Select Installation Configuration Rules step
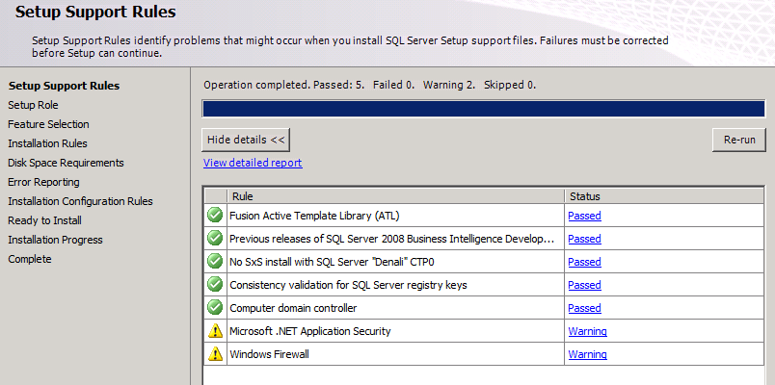This screenshot has height=385, width=775. pos(80,201)
